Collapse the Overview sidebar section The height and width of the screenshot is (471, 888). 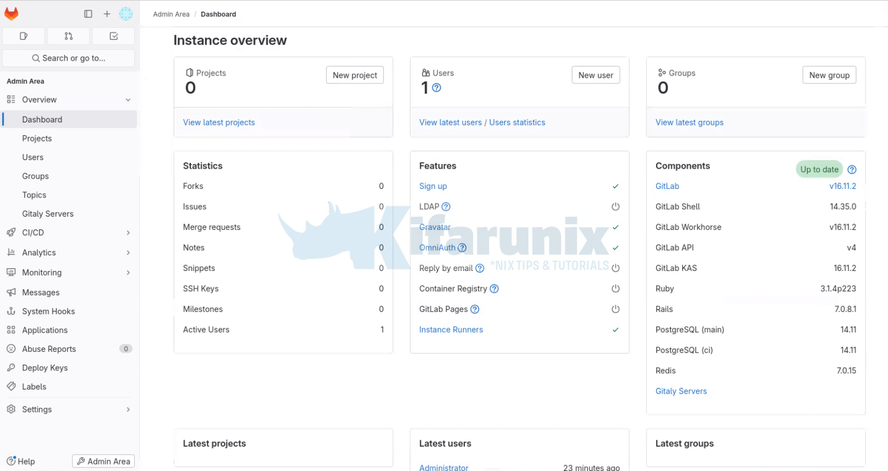pyautogui.click(x=128, y=100)
